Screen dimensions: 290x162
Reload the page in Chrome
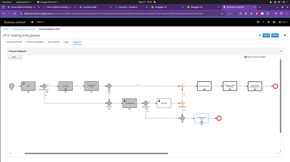point(14,13)
